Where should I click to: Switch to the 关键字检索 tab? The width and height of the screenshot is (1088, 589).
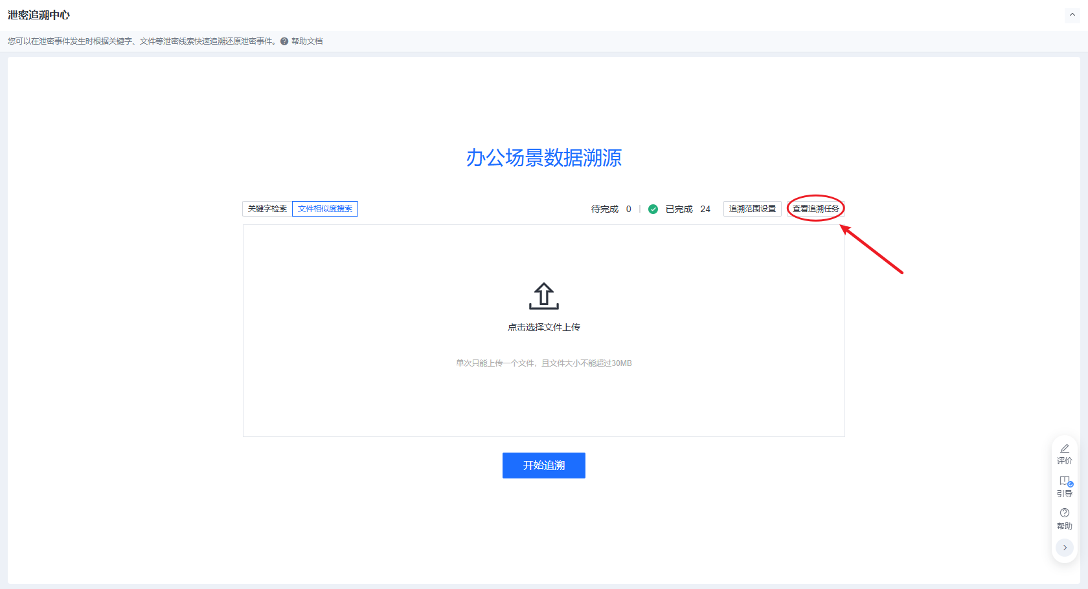click(267, 209)
